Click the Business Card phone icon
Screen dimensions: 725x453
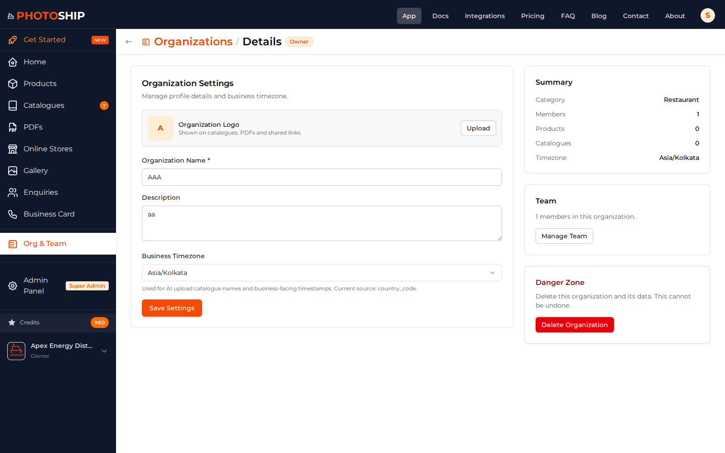coord(13,214)
